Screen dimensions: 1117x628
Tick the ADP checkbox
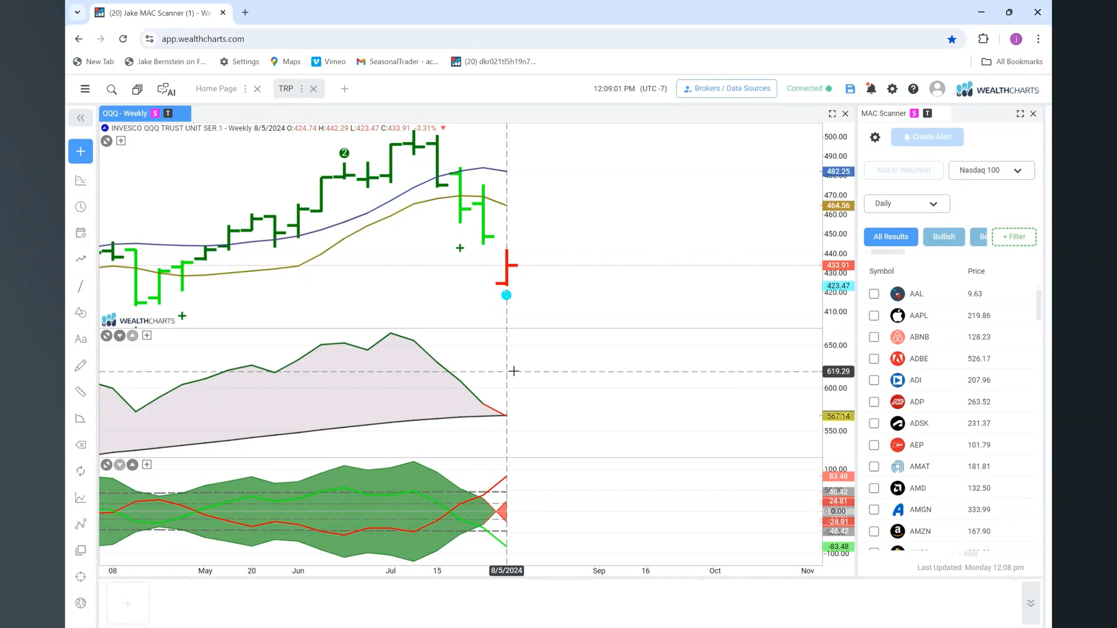(x=874, y=402)
